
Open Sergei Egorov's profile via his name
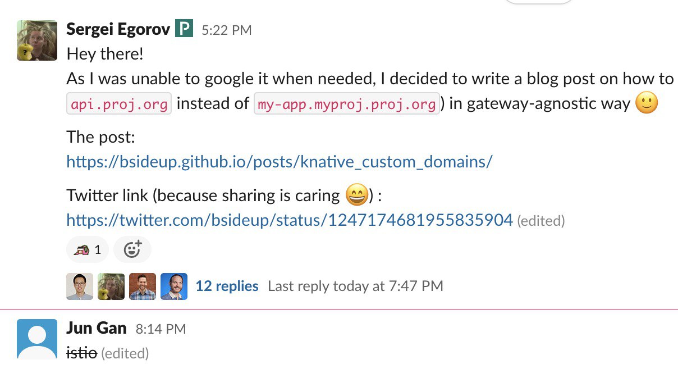pos(118,29)
